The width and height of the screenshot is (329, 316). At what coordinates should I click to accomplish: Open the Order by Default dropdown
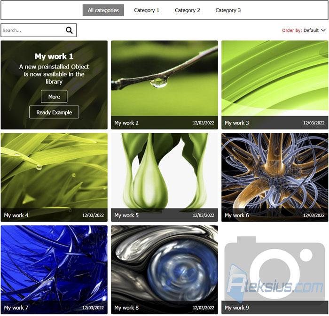(x=304, y=31)
